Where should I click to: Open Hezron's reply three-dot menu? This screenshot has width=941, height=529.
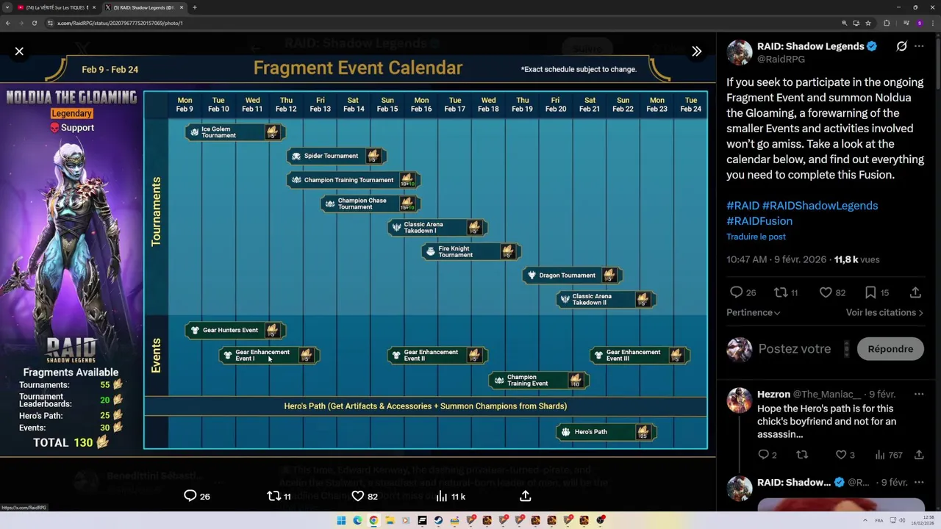click(x=919, y=395)
